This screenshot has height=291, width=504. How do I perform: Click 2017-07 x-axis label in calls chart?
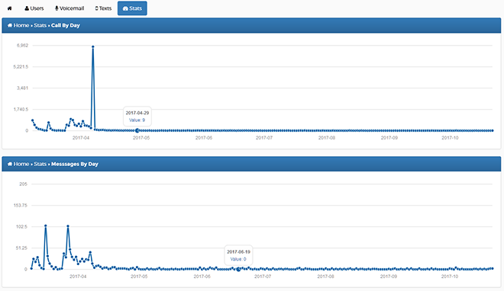pyautogui.click(x=264, y=138)
